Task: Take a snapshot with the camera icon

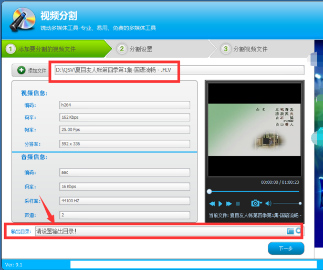Action: coord(255,203)
